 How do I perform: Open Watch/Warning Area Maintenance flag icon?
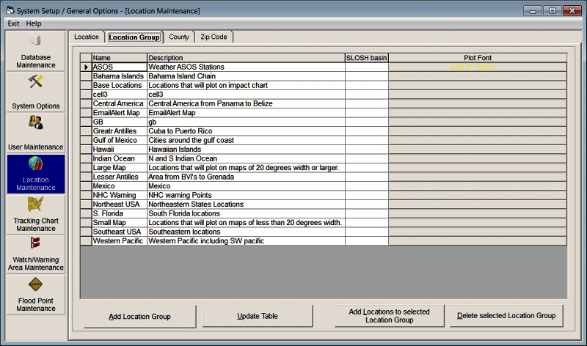[x=35, y=244]
